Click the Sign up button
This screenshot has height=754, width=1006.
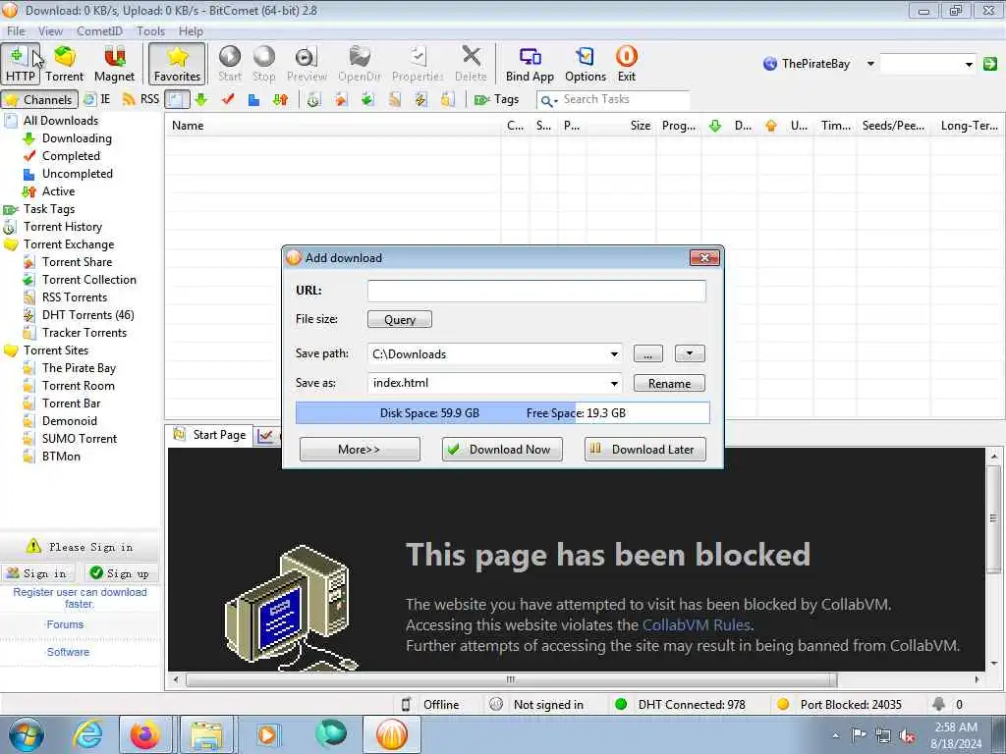point(120,573)
